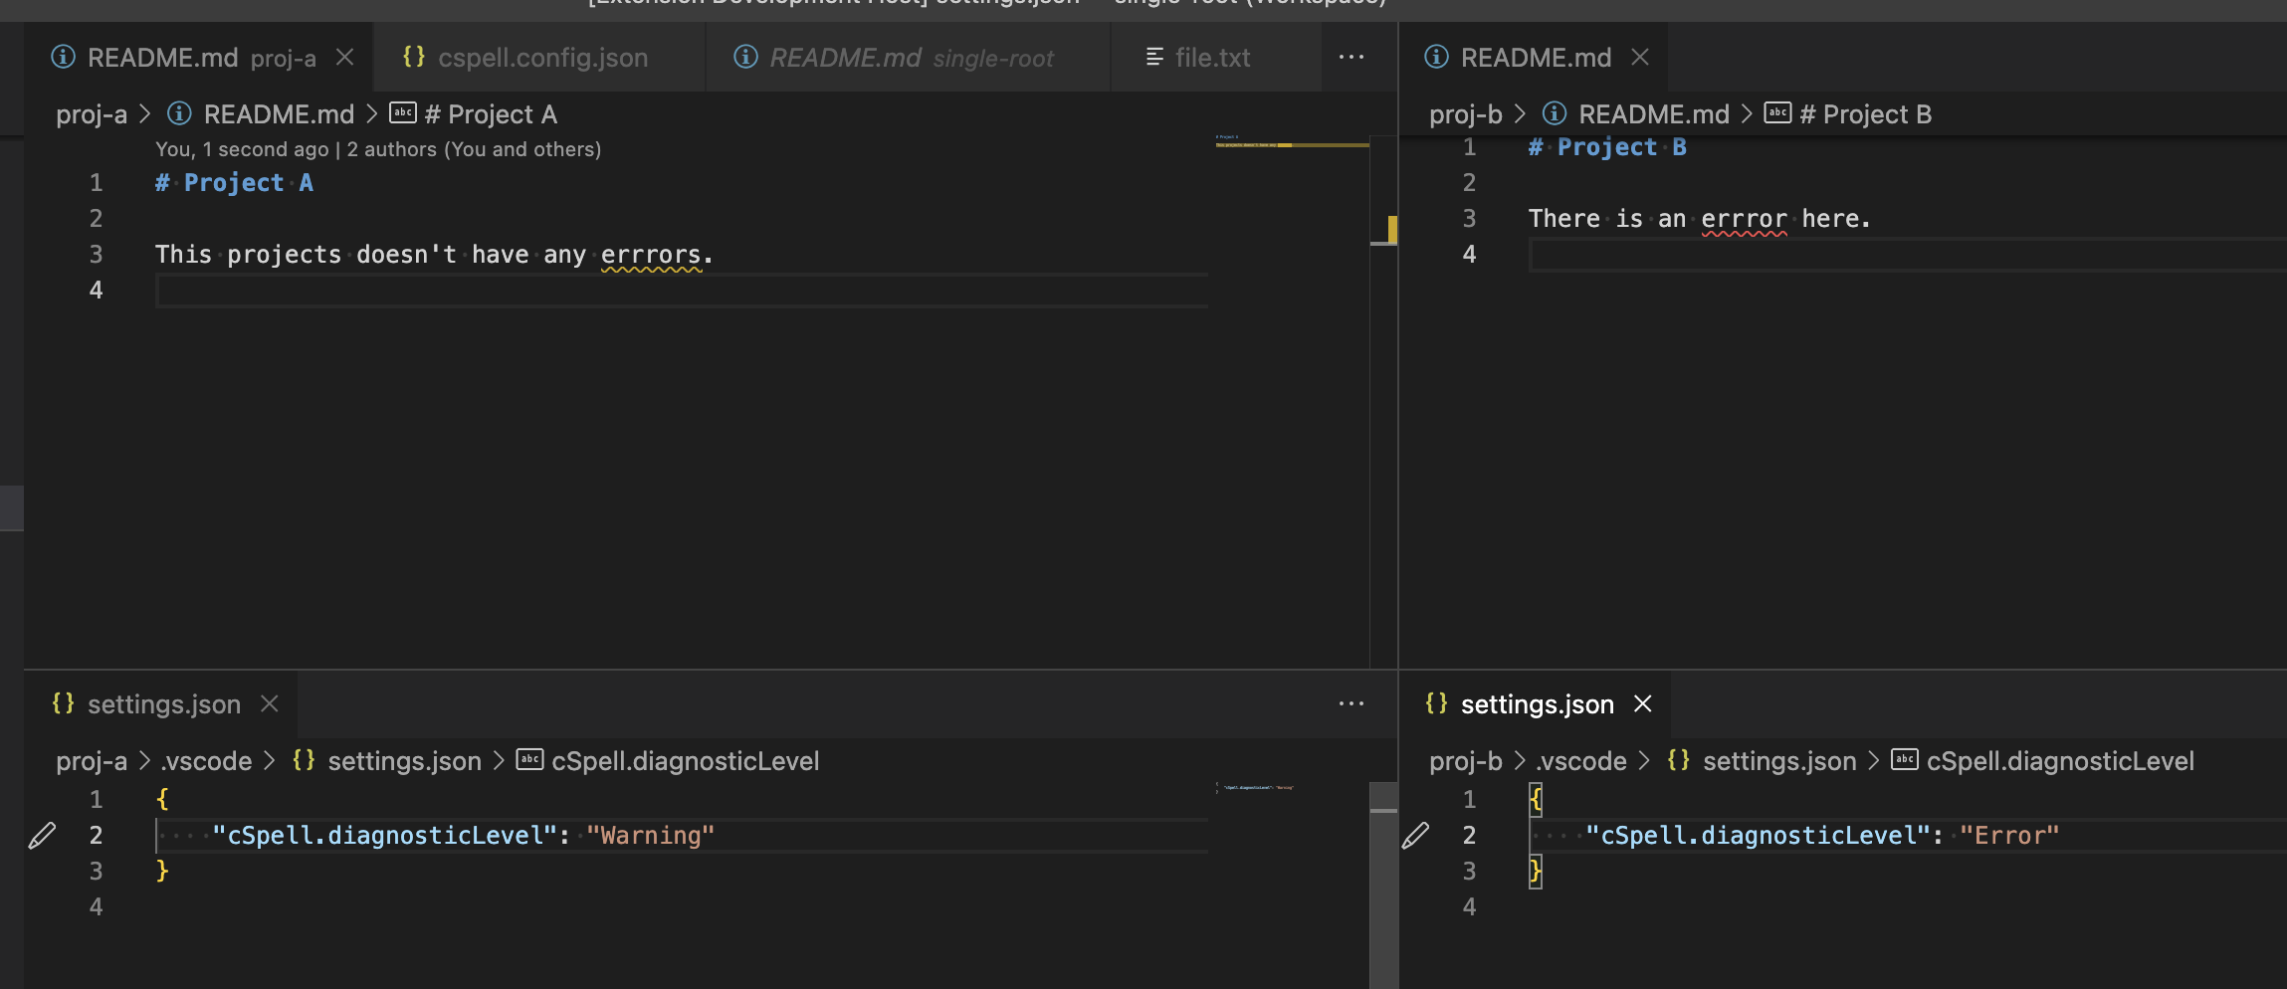Image resolution: width=2287 pixels, height=989 pixels.
Task: Open more actions menu of bottom-left editor group
Action: [1351, 704]
